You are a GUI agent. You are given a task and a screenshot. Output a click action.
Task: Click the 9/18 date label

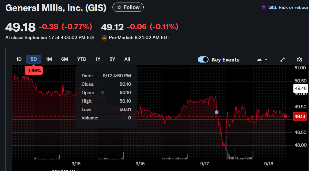(x=269, y=164)
